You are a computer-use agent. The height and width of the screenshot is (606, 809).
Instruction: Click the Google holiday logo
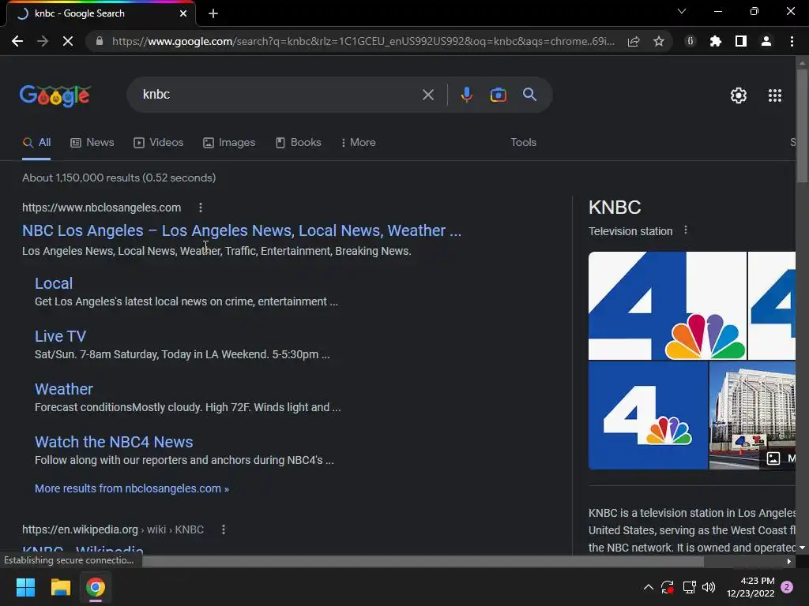point(55,95)
